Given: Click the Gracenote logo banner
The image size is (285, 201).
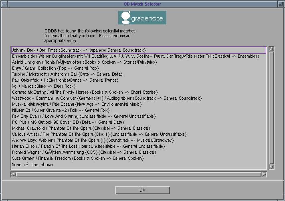Looking at the screenshot, I should 142,18.
